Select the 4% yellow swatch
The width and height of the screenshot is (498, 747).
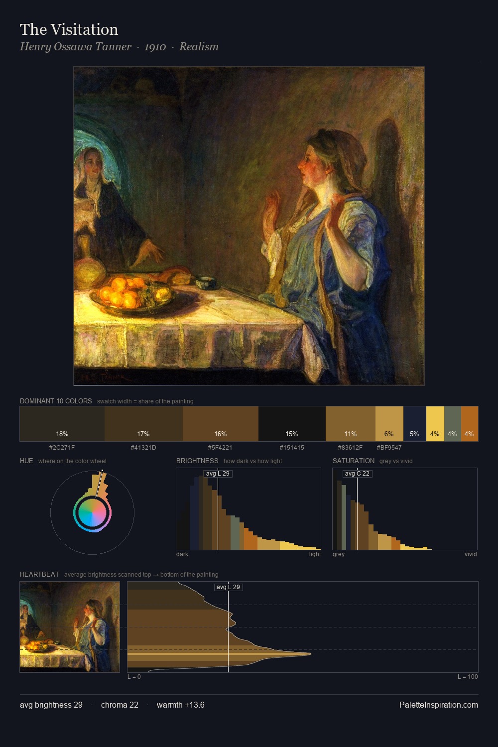click(435, 424)
